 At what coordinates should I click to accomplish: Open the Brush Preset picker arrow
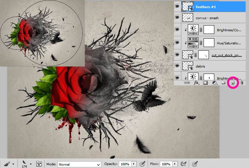[31, 164]
